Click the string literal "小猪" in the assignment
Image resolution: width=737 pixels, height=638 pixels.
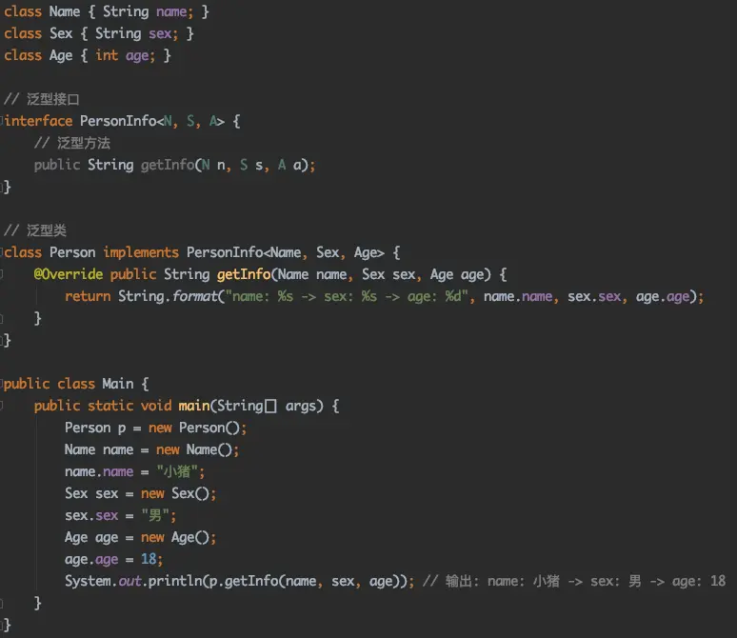click(x=177, y=471)
